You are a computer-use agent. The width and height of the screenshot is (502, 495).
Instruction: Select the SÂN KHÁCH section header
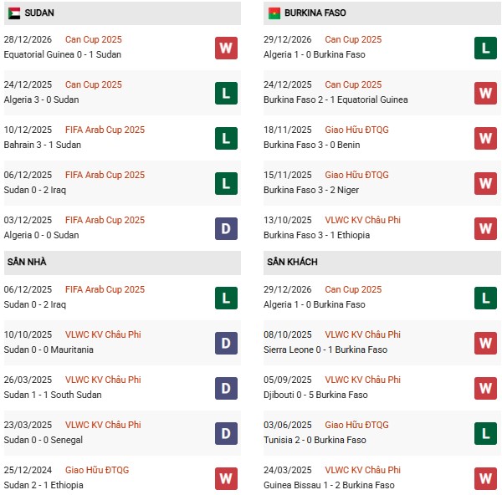tap(293, 263)
